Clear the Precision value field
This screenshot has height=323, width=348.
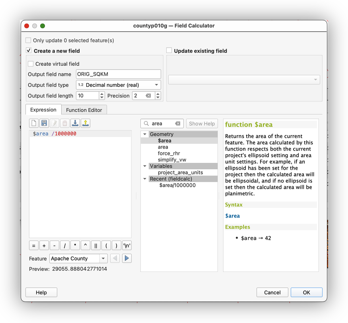[148, 96]
